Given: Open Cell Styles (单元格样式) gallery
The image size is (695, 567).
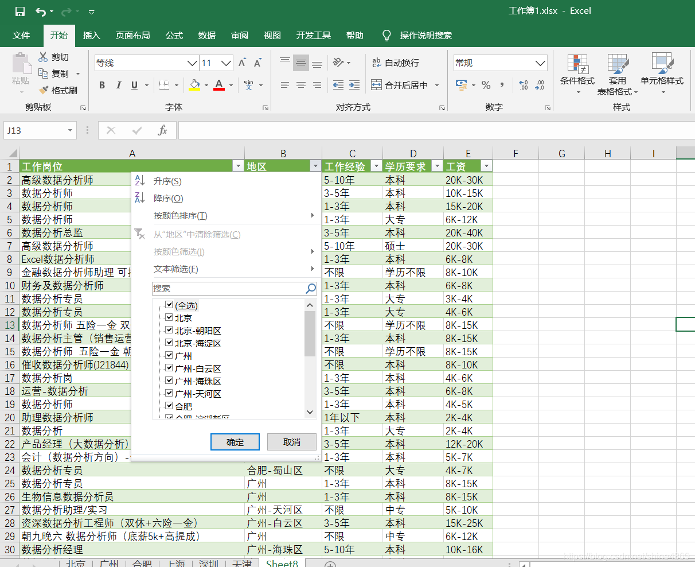Looking at the screenshot, I should (662, 75).
